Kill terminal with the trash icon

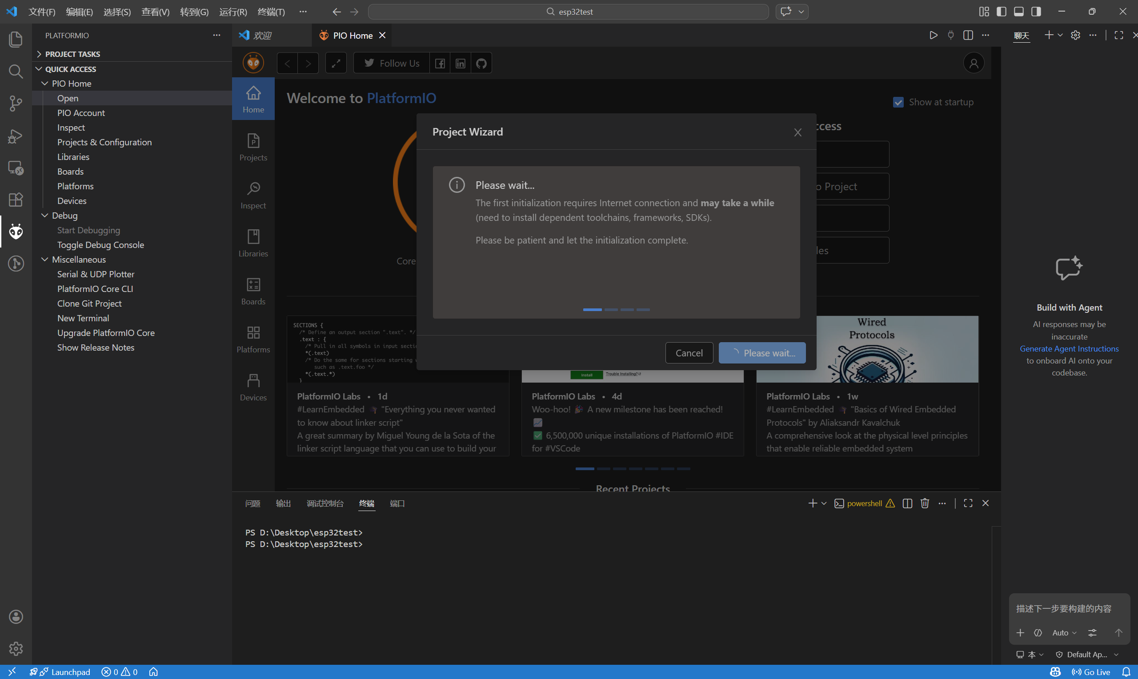[x=924, y=503]
